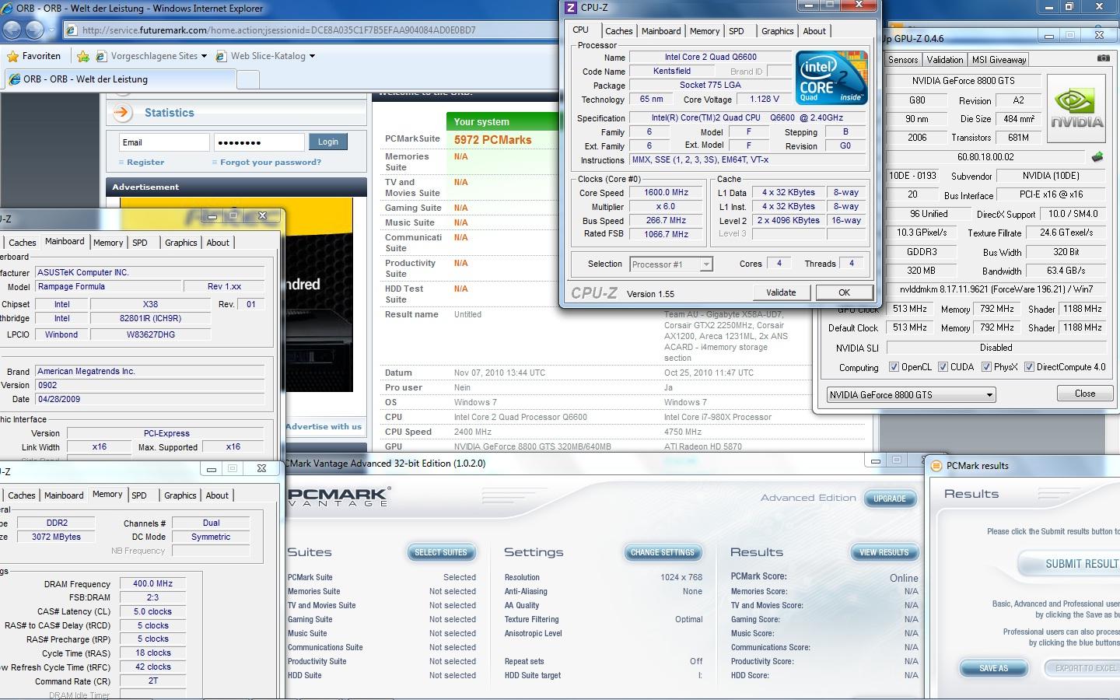Screen dimensions: 1120x700
Task: Click the Web Slice-Katalog icon
Action: (x=221, y=56)
